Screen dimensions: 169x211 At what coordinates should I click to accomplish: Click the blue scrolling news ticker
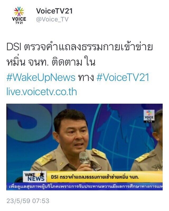pyautogui.click(x=84, y=186)
